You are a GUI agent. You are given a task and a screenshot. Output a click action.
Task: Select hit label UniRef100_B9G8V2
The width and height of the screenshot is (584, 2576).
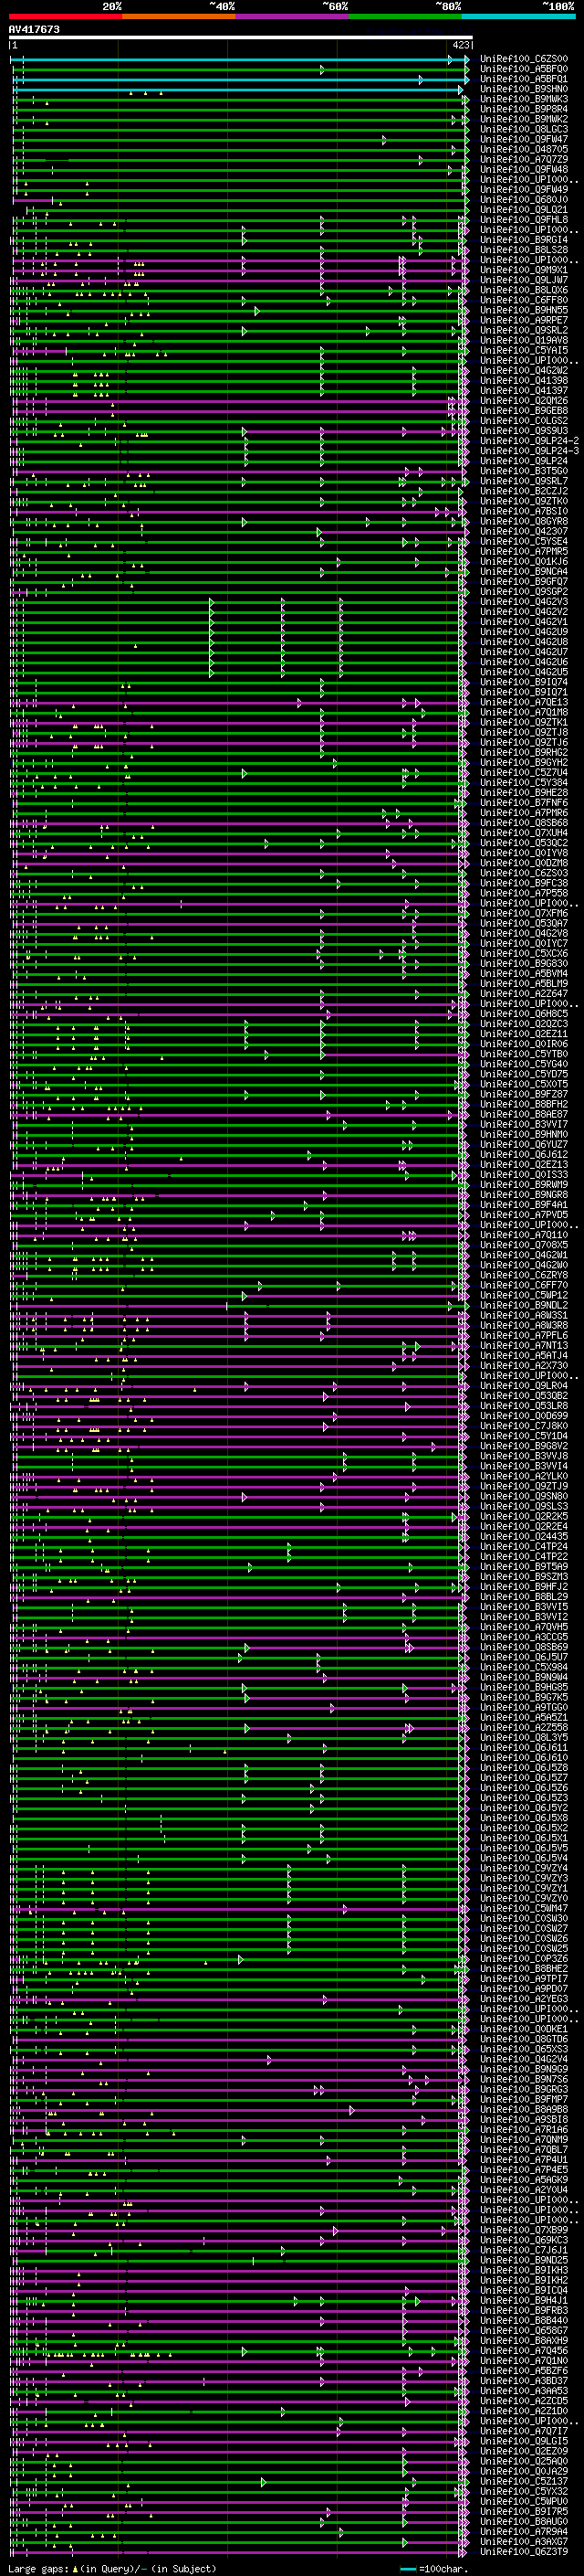(524, 1446)
